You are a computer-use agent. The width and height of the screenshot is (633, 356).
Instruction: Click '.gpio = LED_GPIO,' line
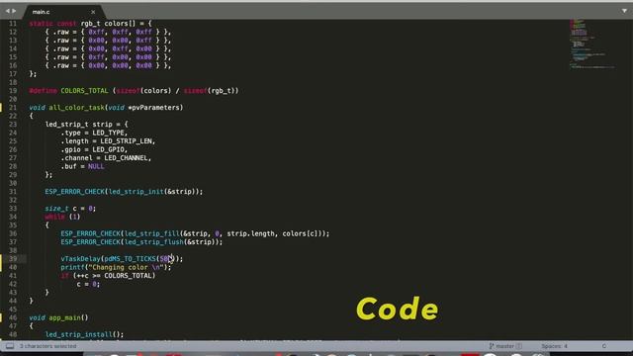click(x=94, y=149)
